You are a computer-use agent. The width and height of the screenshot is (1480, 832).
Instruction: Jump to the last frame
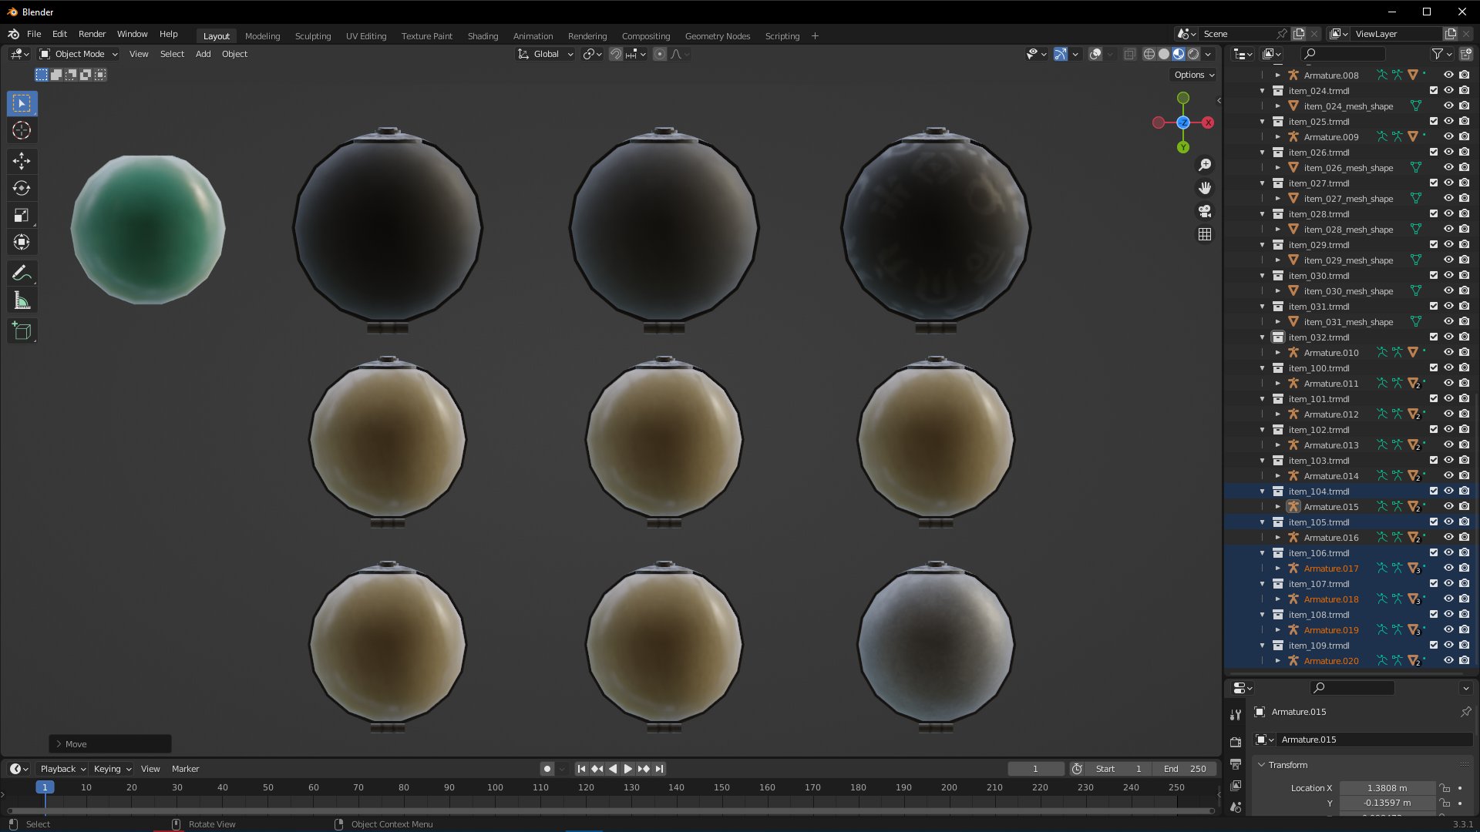(659, 769)
